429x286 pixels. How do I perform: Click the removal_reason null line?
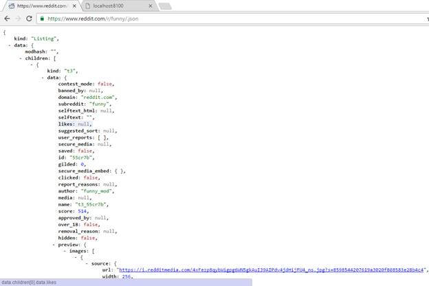point(87,231)
